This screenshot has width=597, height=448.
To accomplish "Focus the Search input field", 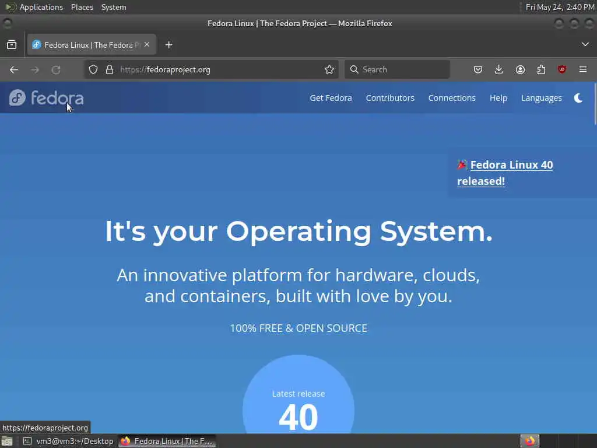I will pos(397,69).
